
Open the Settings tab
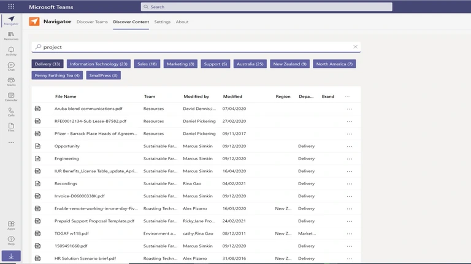point(163,22)
